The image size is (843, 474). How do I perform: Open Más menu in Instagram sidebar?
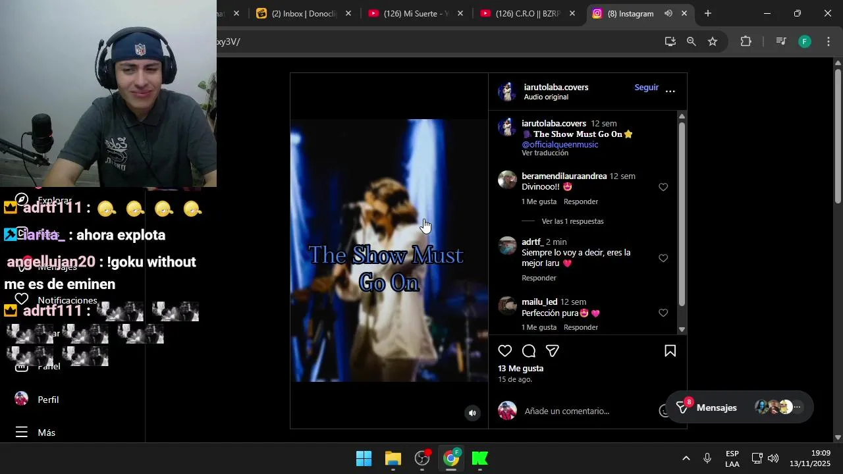36,433
